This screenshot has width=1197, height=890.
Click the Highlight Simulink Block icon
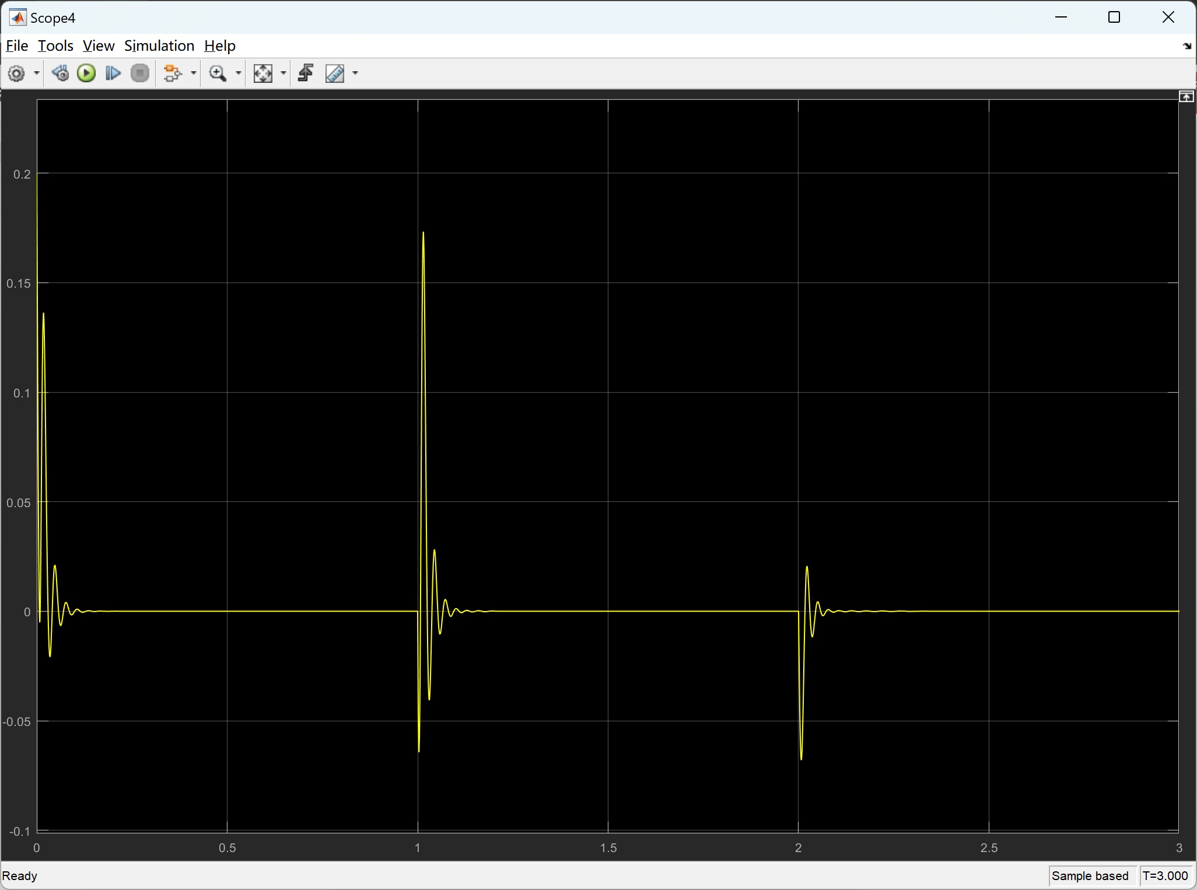click(172, 74)
